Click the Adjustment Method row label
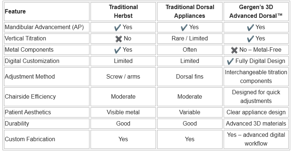This screenshot has width=292, height=151. click(30, 77)
